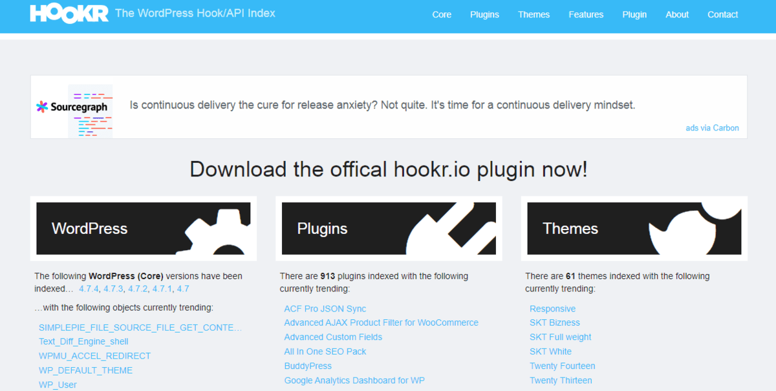
Task: Open the WP_User link
Action: pyautogui.click(x=58, y=385)
